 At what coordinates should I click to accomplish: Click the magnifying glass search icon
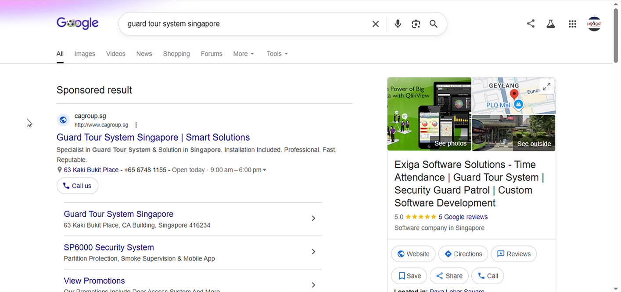(x=434, y=24)
